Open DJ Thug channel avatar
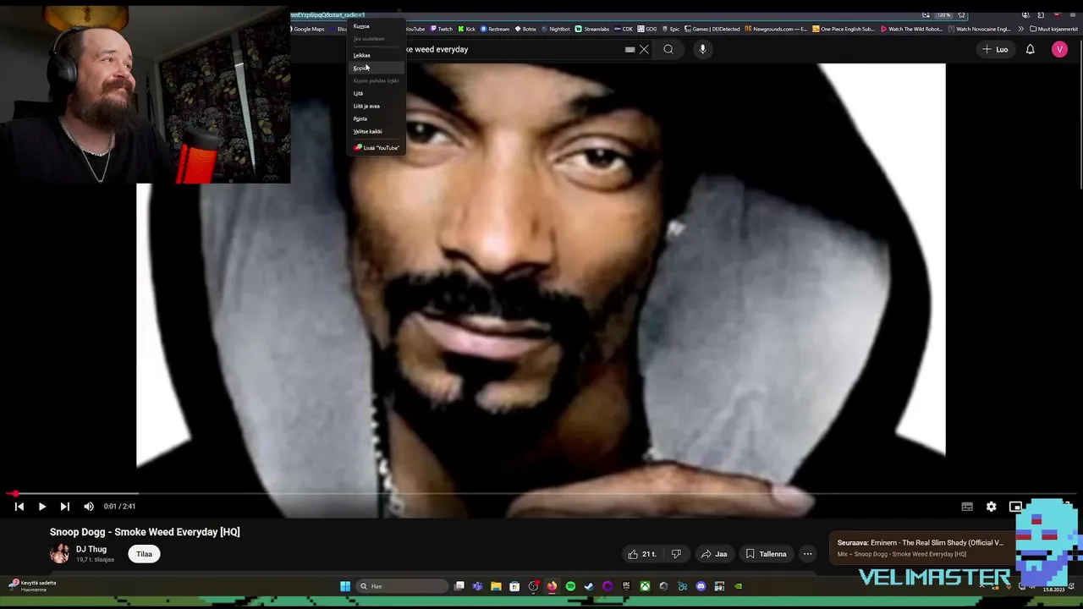The image size is (1083, 609). coord(59,554)
